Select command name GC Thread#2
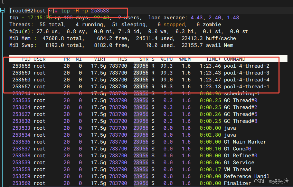The height and width of the screenshot is (187, 293). point(240,108)
